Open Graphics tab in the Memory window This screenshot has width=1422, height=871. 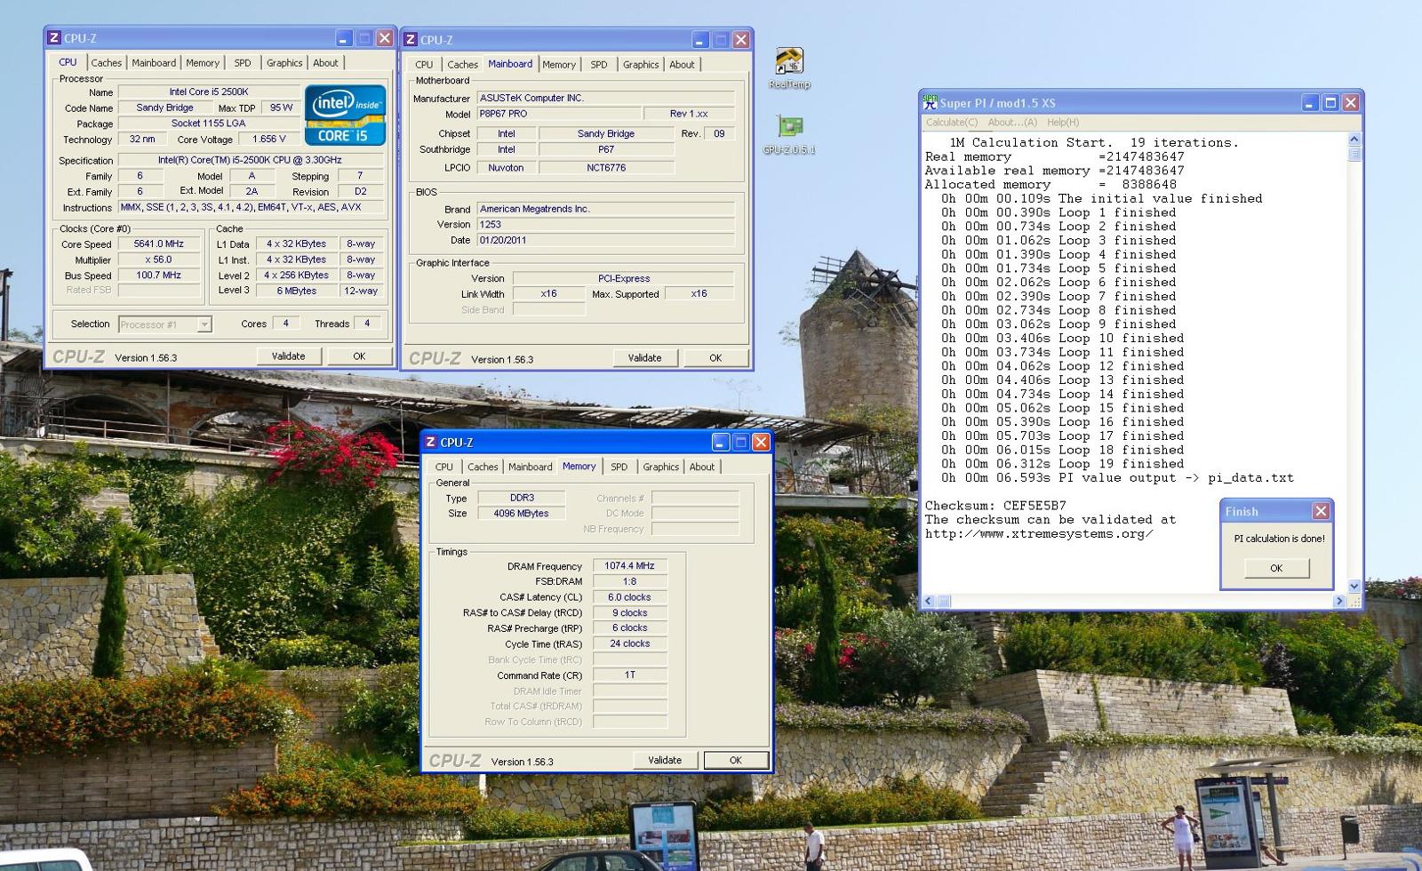click(x=661, y=467)
